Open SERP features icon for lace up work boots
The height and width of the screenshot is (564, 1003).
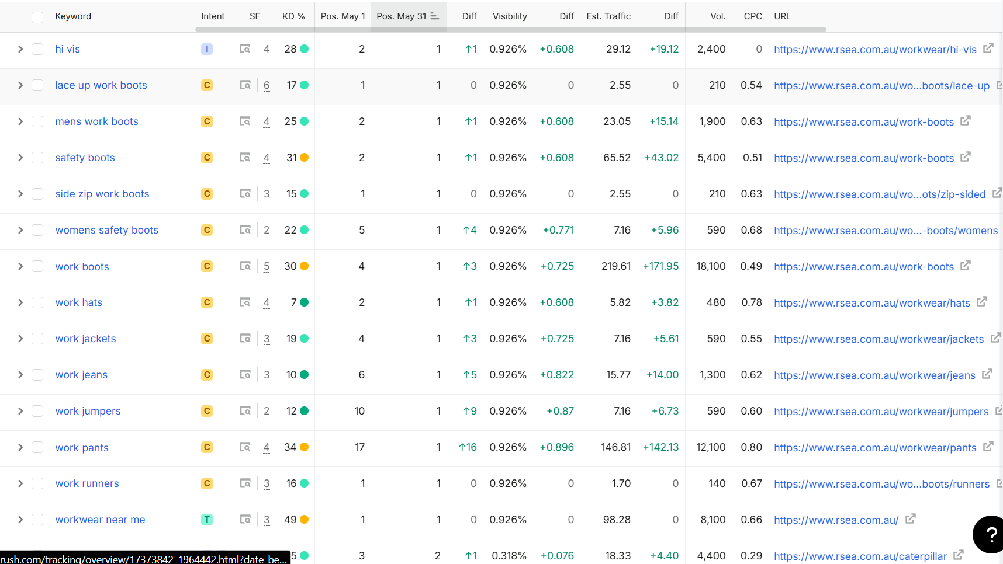pyautogui.click(x=245, y=85)
